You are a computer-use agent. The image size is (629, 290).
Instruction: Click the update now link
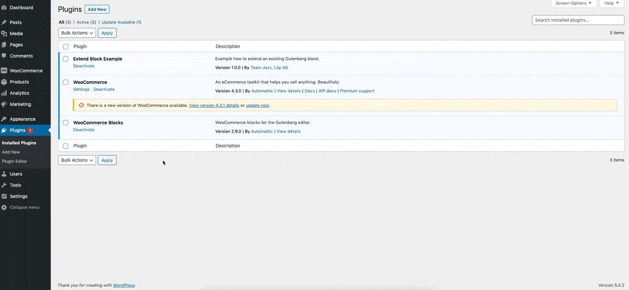click(x=258, y=105)
